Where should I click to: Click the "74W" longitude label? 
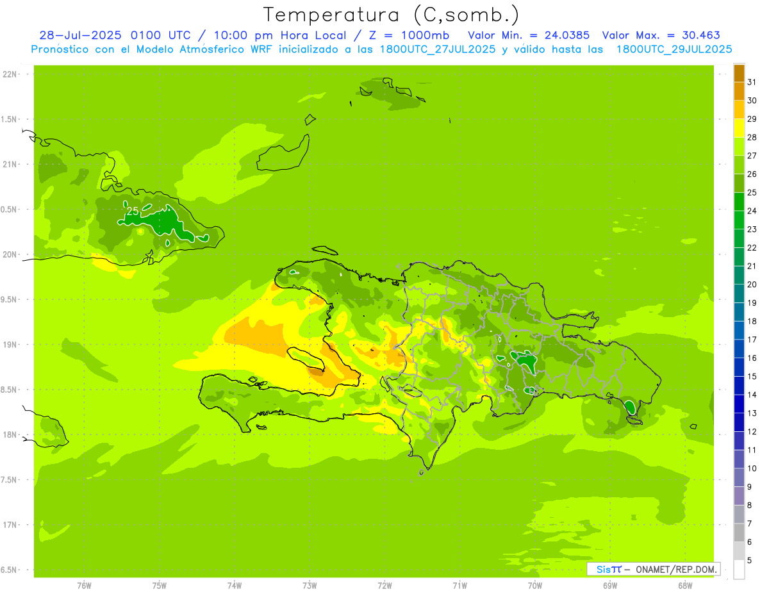234,586
